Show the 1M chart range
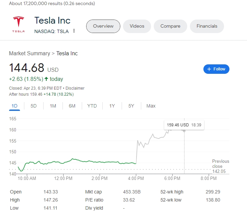This screenshot has width=247, height=214. click(x=53, y=106)
